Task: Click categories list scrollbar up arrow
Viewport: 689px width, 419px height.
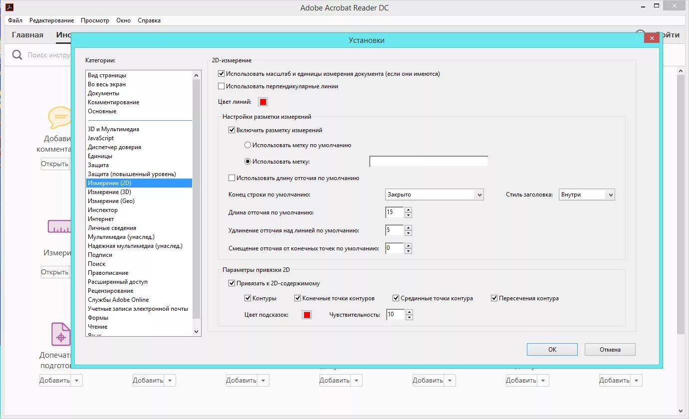Action: tap(196, 75)
